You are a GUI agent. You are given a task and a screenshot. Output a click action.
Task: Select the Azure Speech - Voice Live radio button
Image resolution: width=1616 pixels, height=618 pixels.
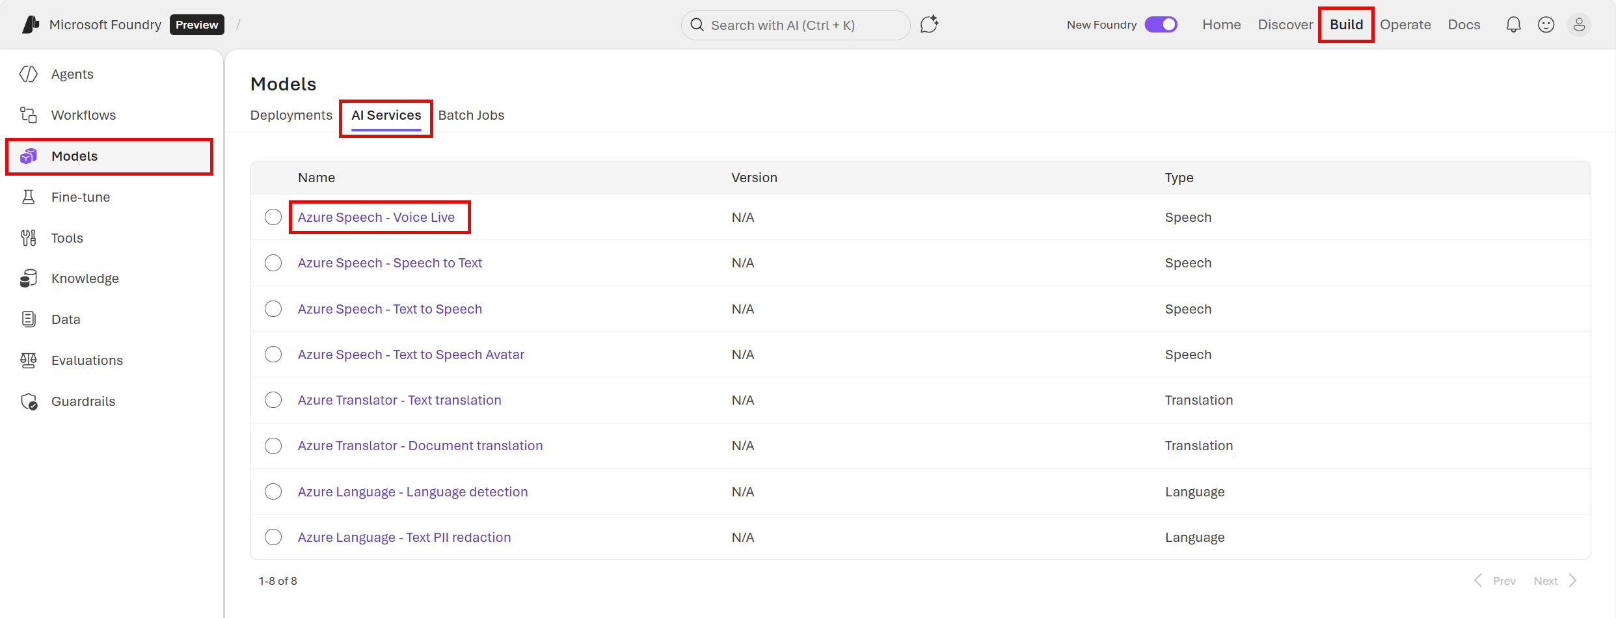pyautogui.click(x=273, y=217)
